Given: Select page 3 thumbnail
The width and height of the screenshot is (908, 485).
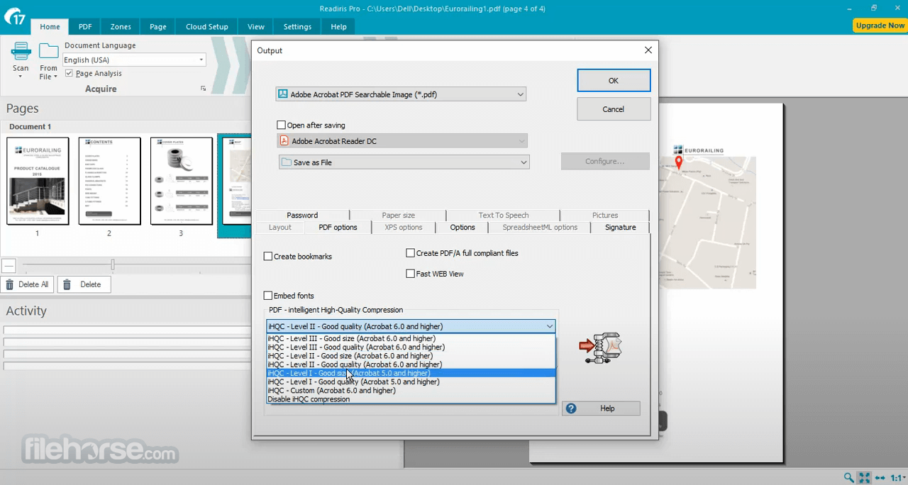Looking at the screenshot, I should pos(181,181).
